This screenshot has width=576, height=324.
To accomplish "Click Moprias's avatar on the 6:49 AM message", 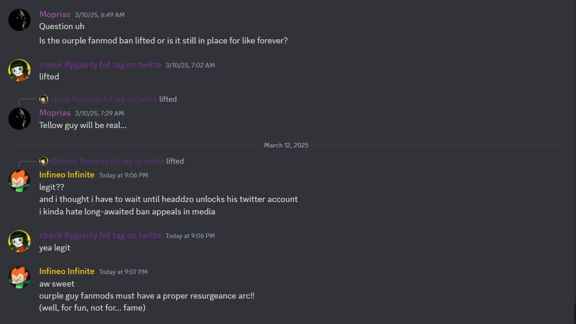I will tap(19, 20).
